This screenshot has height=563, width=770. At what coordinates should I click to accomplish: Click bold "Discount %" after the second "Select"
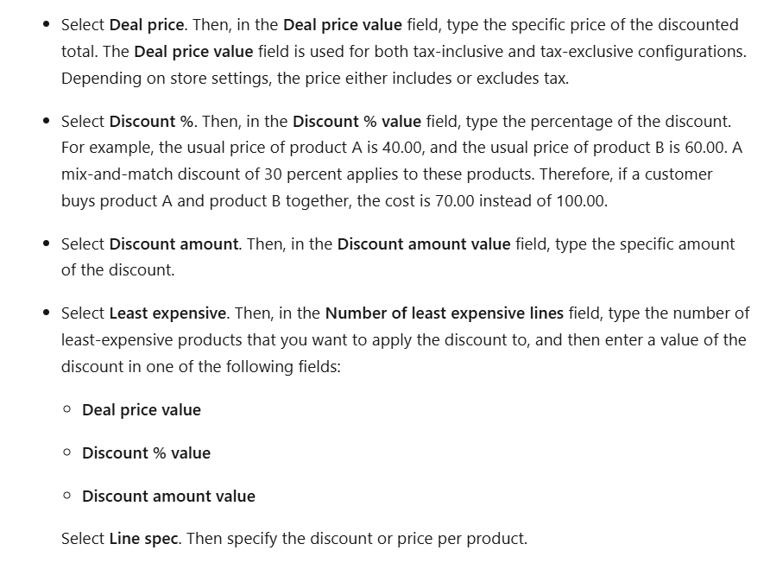point(151,120)
